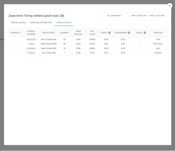
Task: Open the All Suppliers dropdown
Action: coord(114,16)
